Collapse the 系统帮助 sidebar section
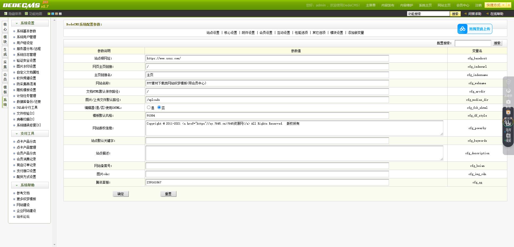Screen dimensions: 514x247 [17, 185]
